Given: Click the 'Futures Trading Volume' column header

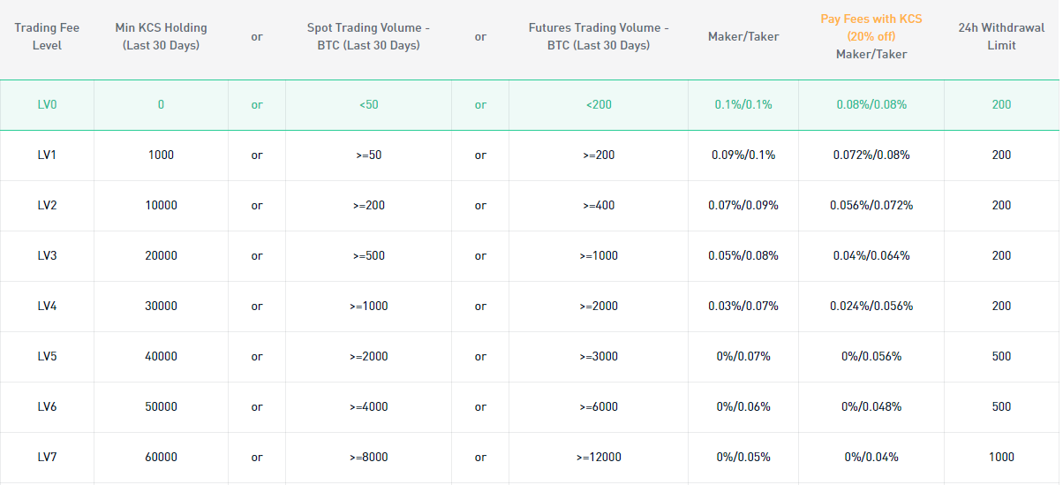Looking at the screenshot, I should [599, 36].
